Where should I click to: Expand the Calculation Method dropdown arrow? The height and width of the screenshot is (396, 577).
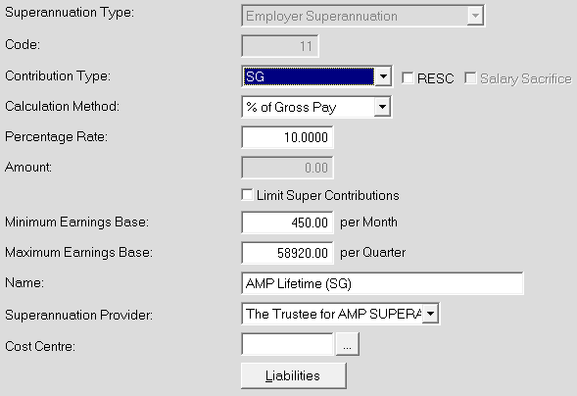pyautogui.click(x=382, y=107)
